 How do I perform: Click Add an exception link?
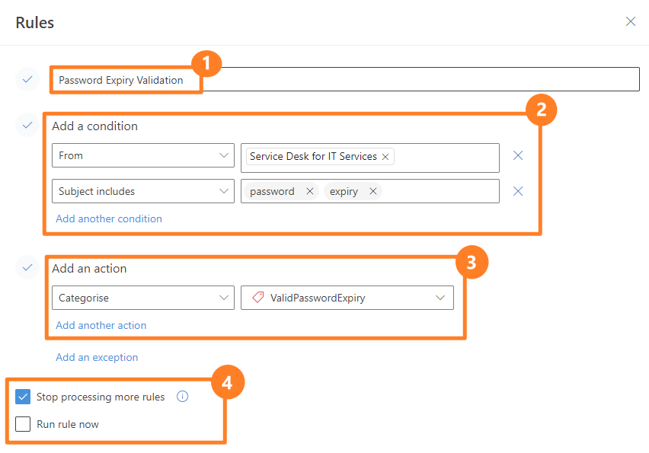[97, 357]
